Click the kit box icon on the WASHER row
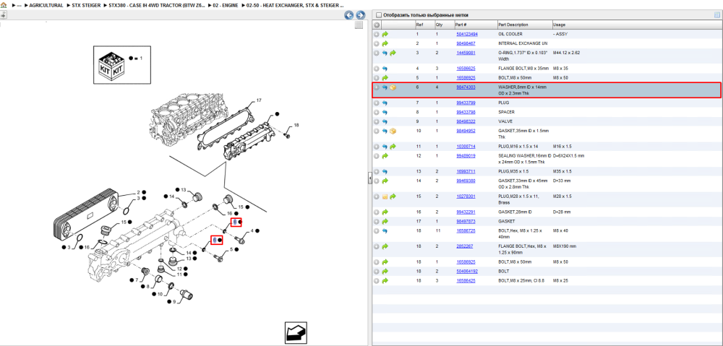Screen dimensions: 723x346 (393, 87)
